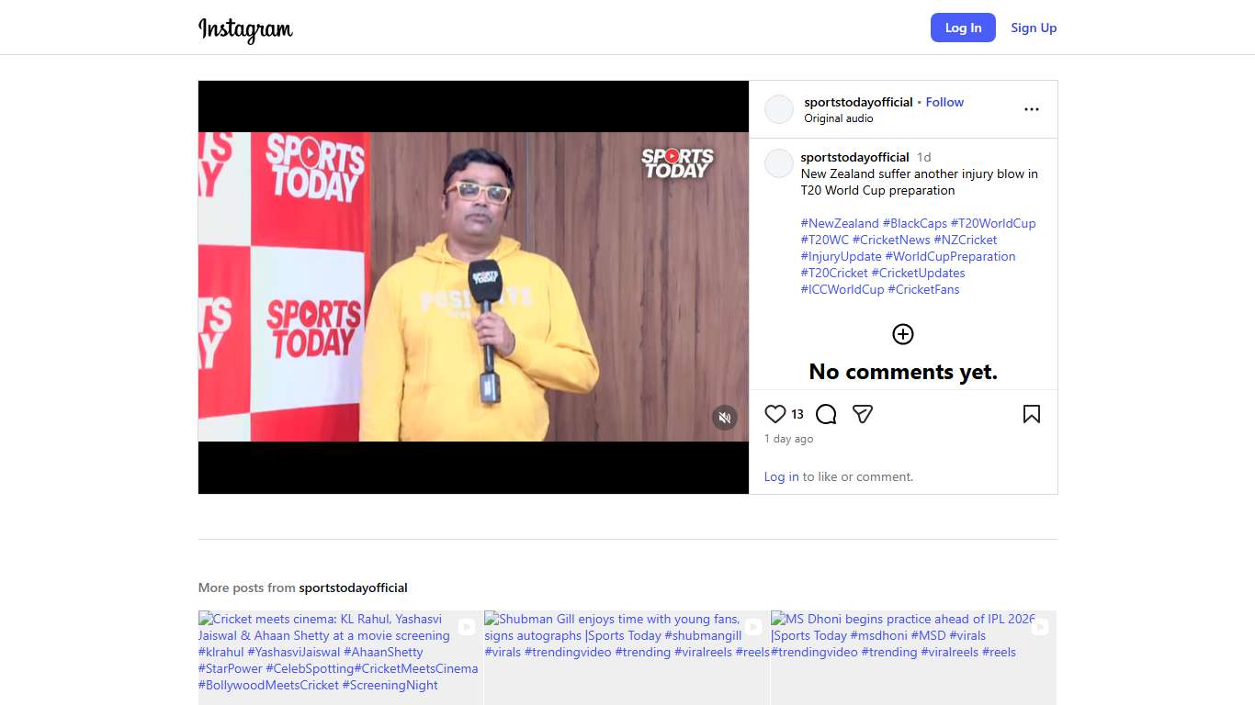Unmute the video with speaker icon

pyautogui.click(x=724, y=418)
